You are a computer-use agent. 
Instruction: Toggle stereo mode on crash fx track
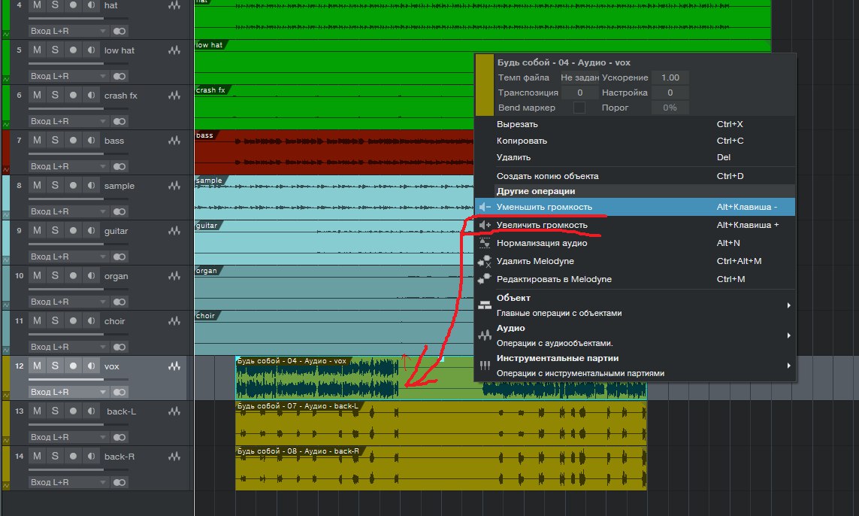pyautogui.click(x=119, y=121)
